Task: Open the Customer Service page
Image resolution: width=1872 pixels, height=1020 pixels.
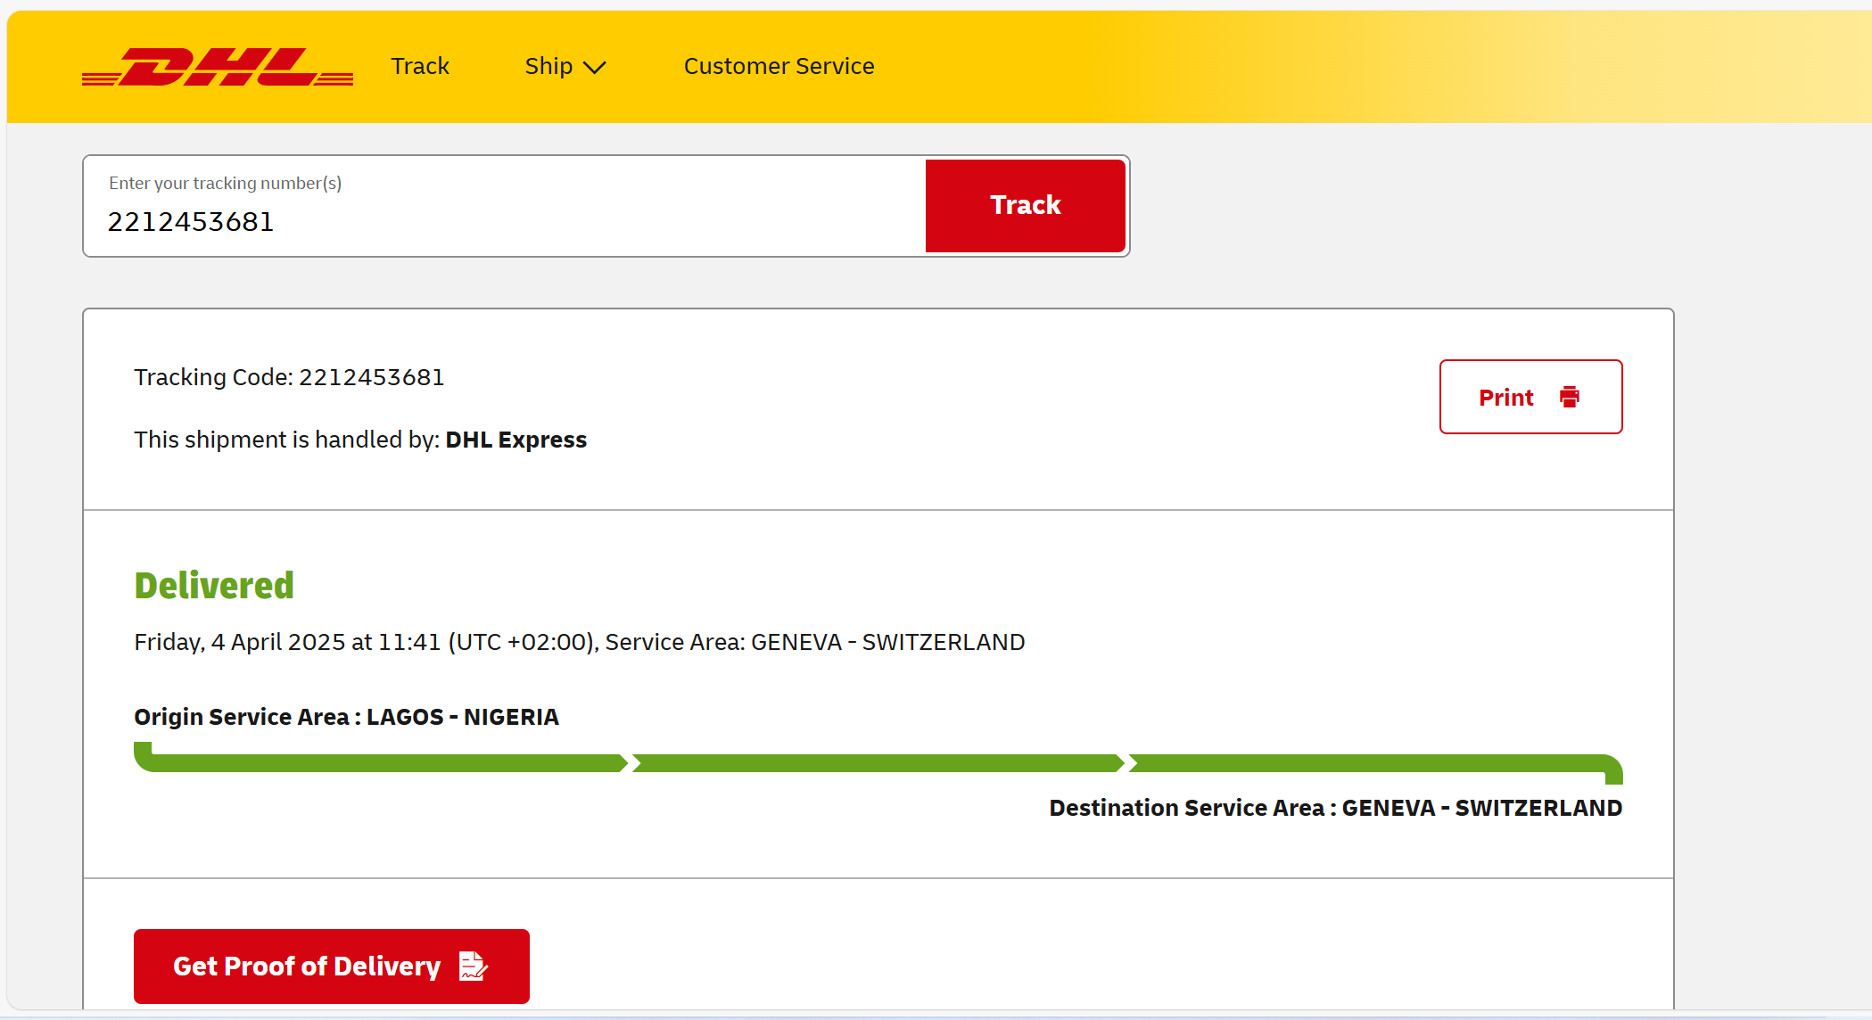Action: pyautogui.click(x=779, y=66)
